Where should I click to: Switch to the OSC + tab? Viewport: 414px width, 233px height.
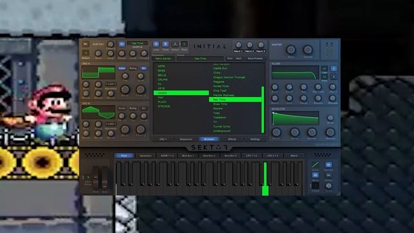(163, 139)
